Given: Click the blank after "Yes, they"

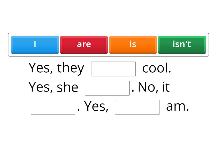Looking at the screenshot, I should [113, 69].
